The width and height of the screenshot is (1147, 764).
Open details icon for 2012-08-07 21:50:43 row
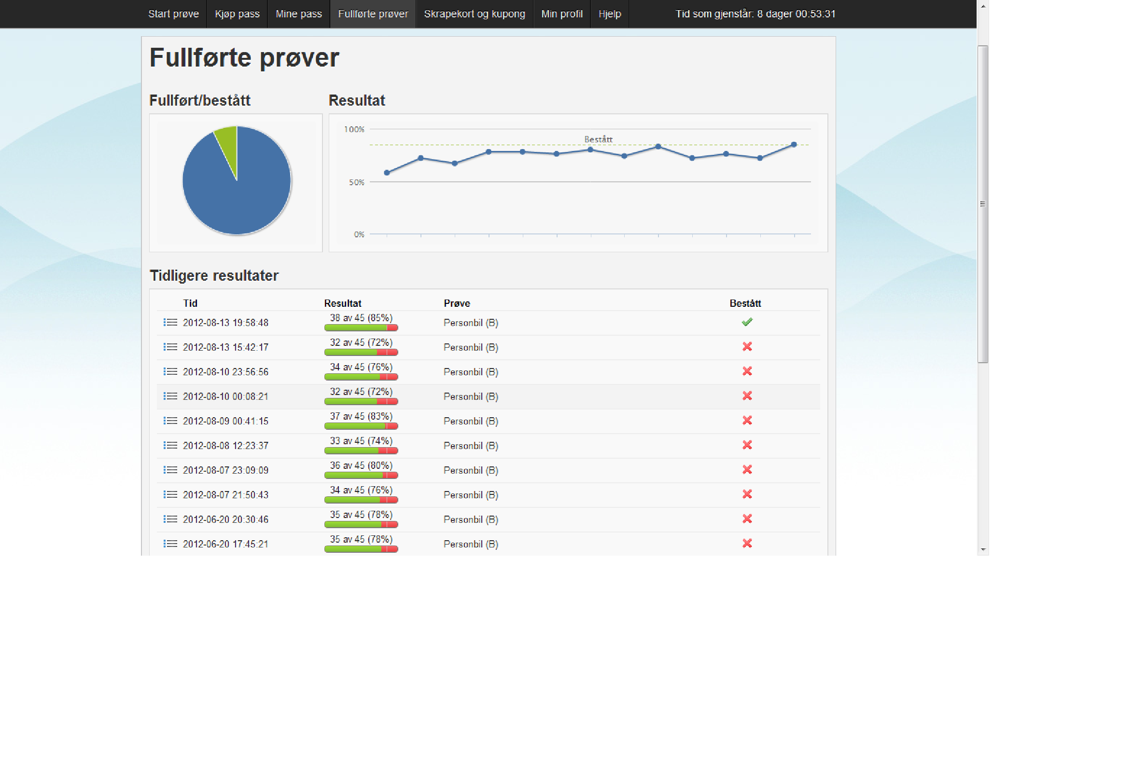170,494
